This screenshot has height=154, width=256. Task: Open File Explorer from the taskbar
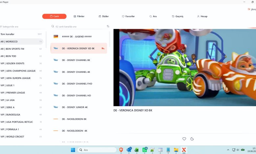tap(176, 150)
